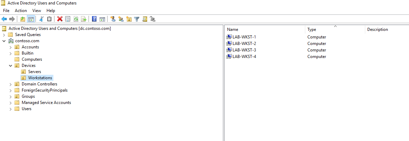Screen dimensions: 409x141
Task: Expand the Builtin container
Action: pos(10,53)
